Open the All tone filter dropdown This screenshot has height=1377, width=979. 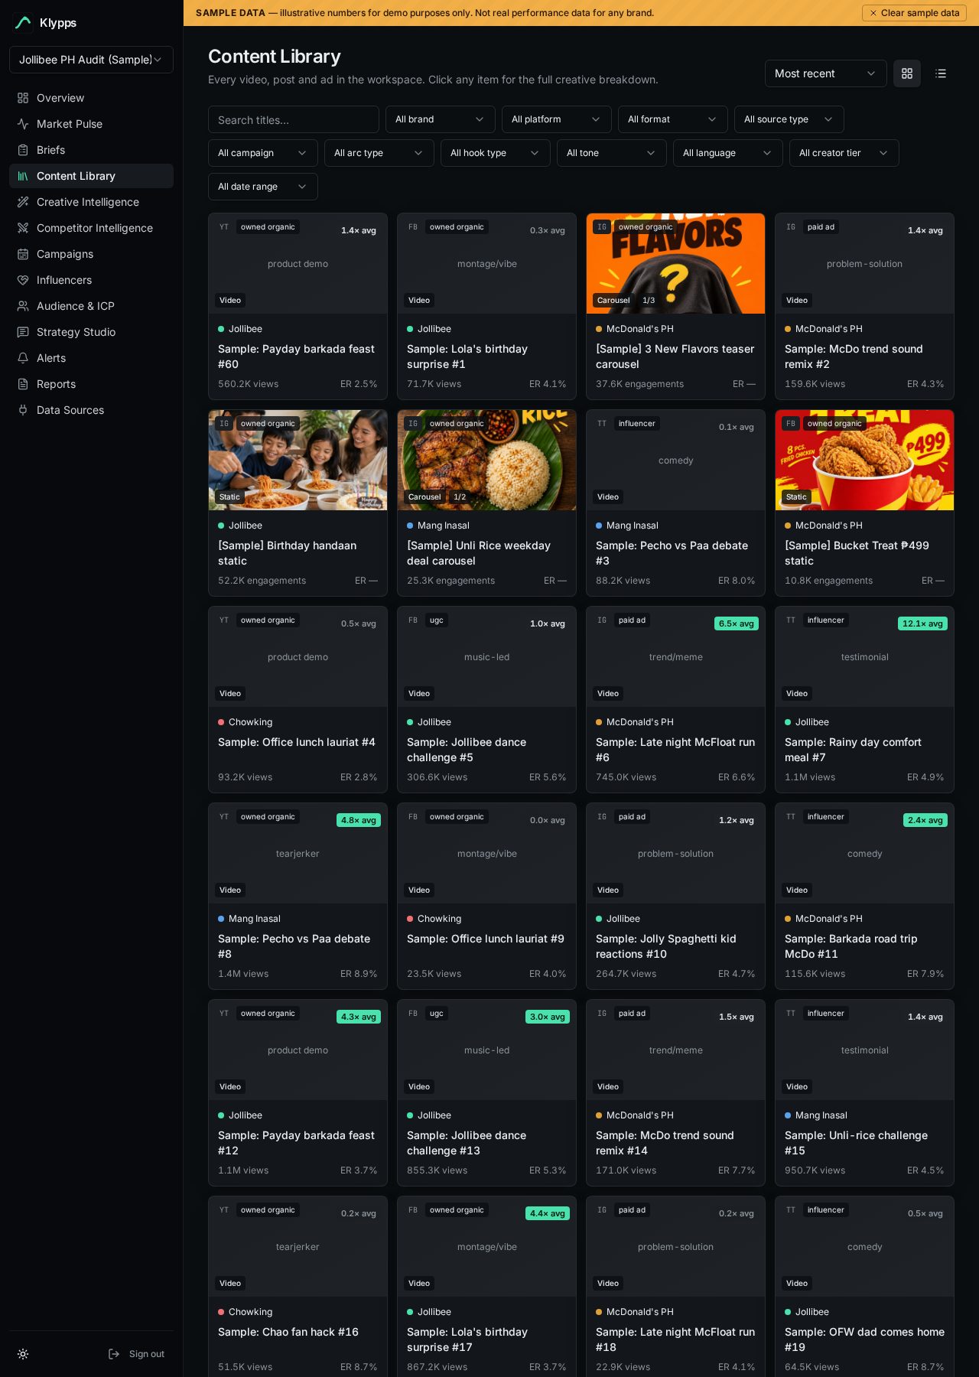point(612,153)
